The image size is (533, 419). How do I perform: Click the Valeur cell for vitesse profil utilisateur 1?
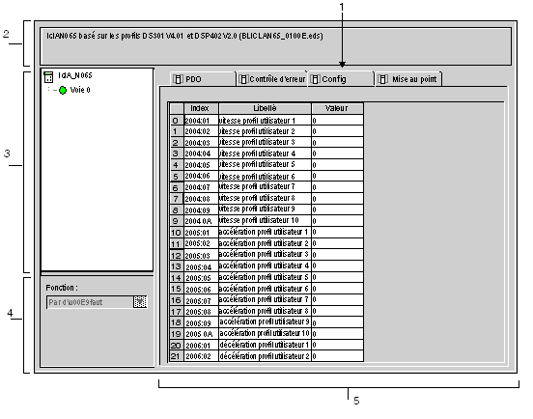pos(337,121)
